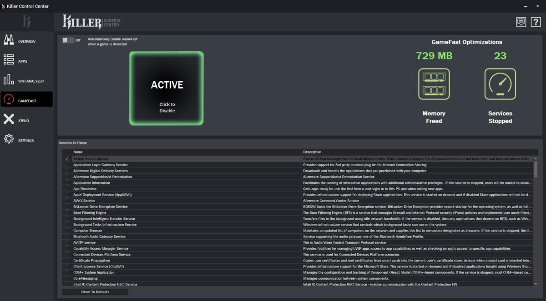
Task: Sort services by the Name column header
Action: point(187,152)
